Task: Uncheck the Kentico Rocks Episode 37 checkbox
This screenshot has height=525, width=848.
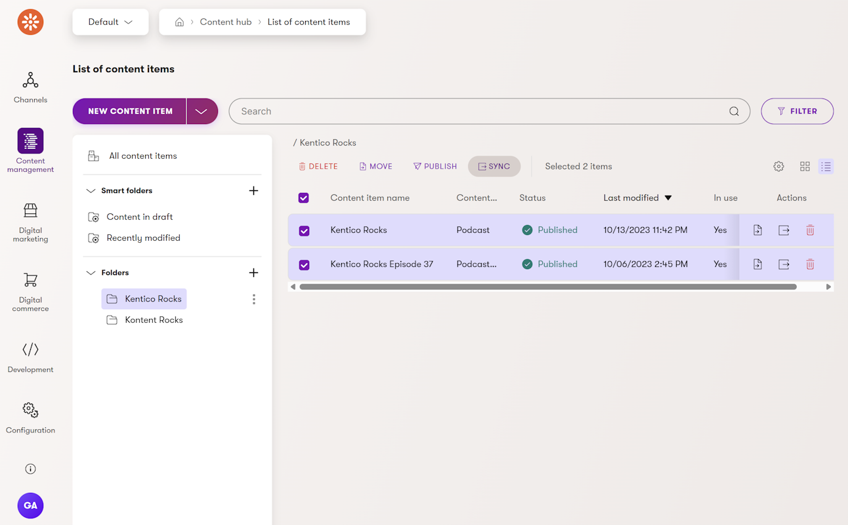Action: click(304, 265)
